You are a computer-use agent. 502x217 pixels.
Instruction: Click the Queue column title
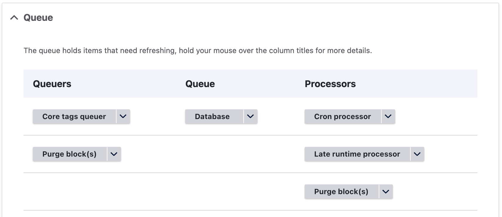click(x=200, y=84)
